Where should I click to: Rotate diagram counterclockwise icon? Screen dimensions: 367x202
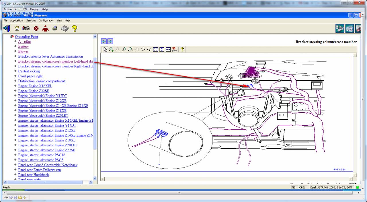[149, 49]
